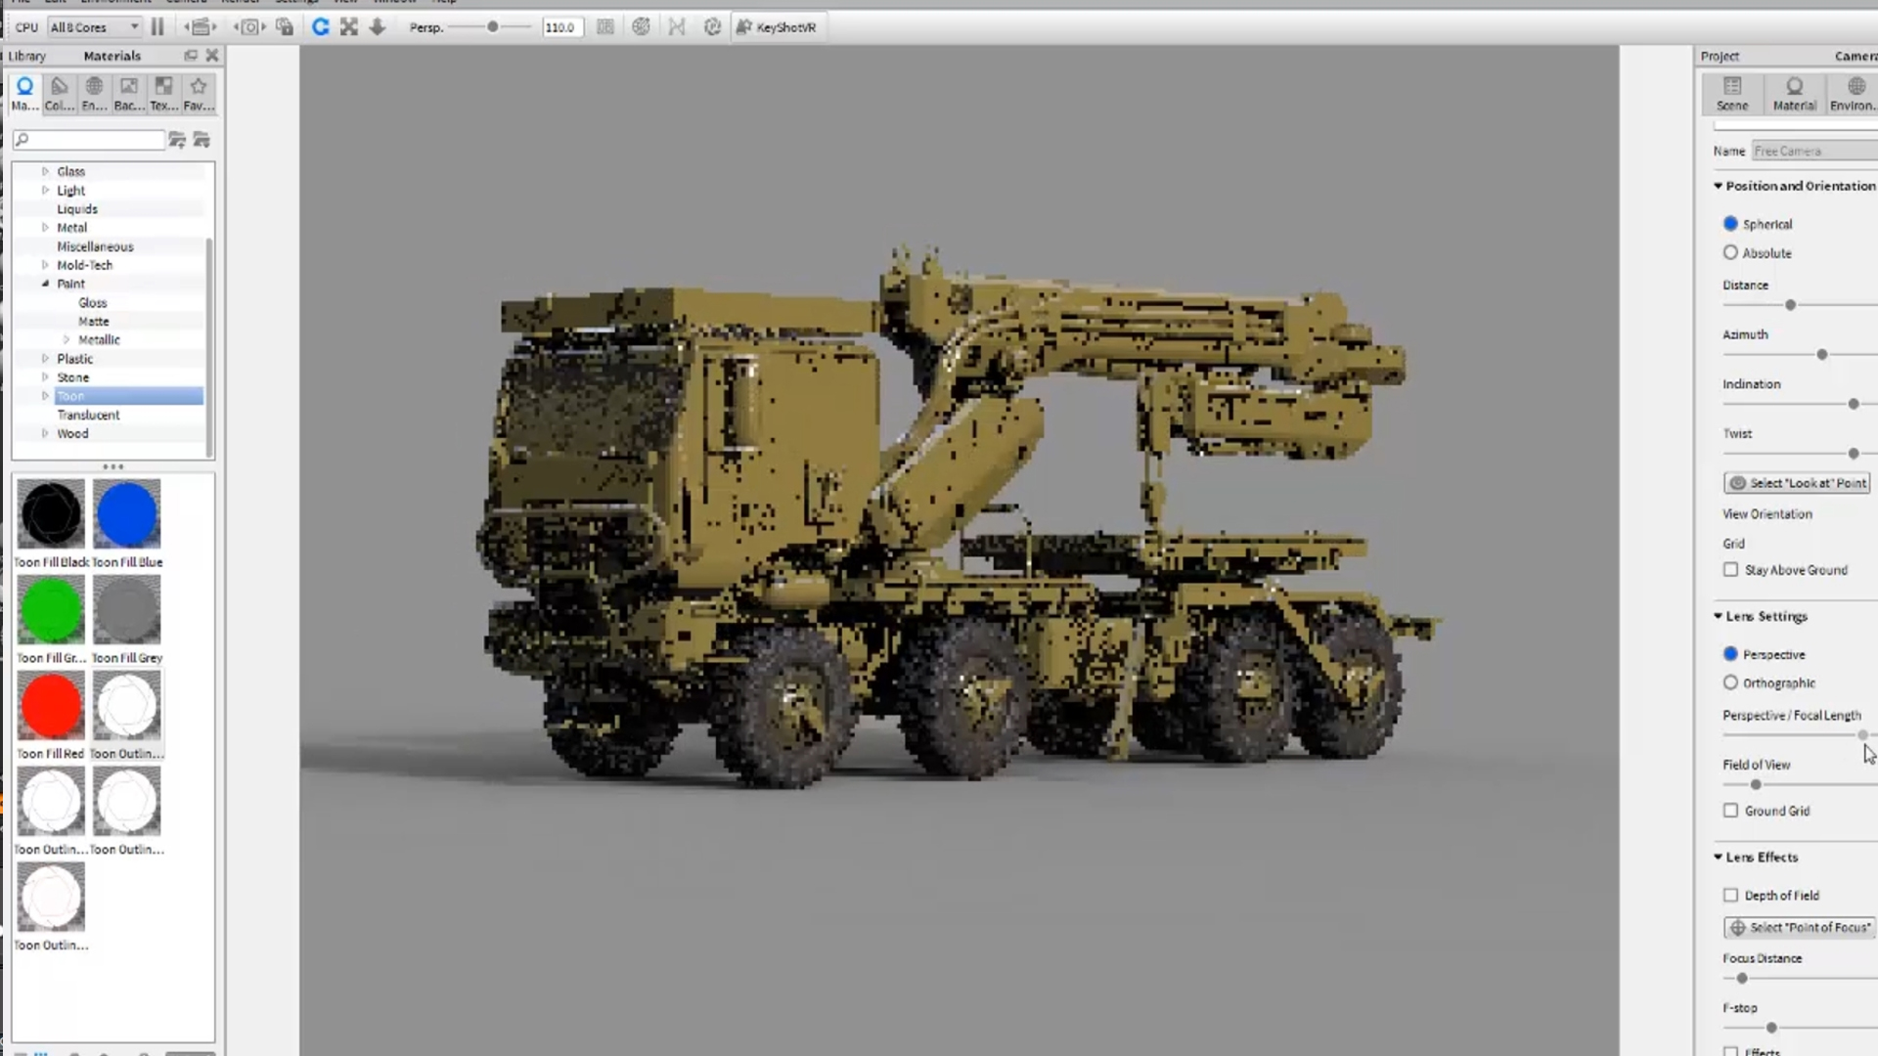Click the KeyShotVR toolbar button
1878x1056 pixels.
coord(777,27)
